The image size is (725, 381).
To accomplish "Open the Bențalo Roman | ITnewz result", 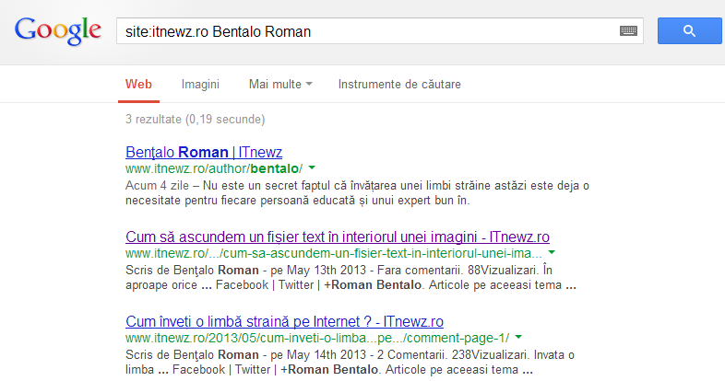I will click(203, 152).
